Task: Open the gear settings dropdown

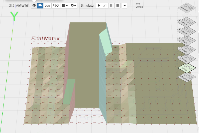Action: pos(73,6)
